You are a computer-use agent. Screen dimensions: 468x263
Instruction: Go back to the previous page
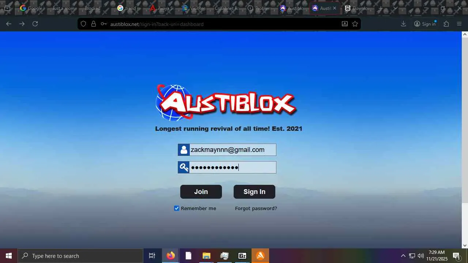coord(9,24)
